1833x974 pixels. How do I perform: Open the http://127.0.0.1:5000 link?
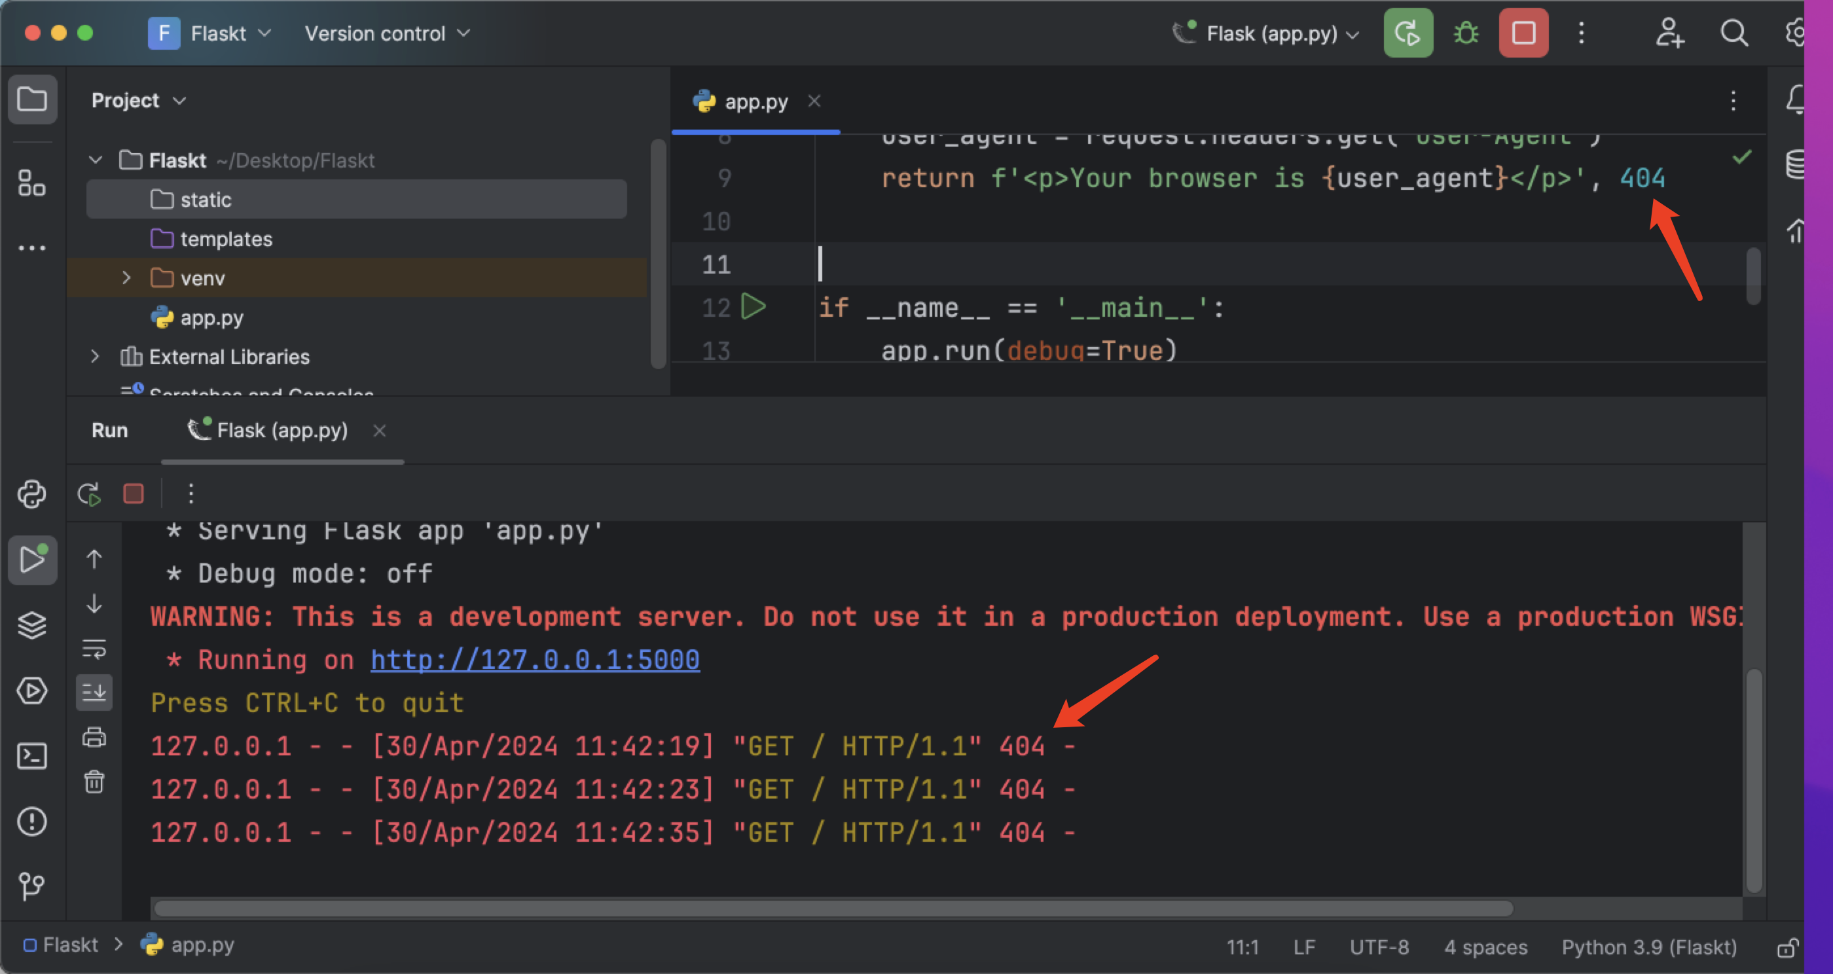pyautogui.click(x=535, y=660)
